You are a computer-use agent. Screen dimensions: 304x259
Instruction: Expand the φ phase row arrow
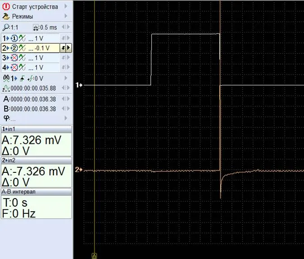pos(66,118)
